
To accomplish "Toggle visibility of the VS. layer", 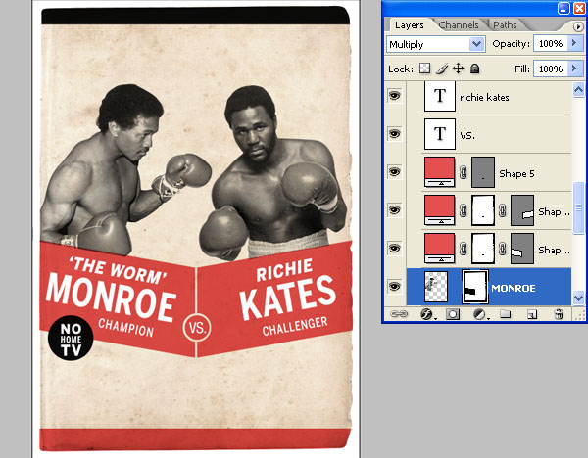I will pos(394,135).
